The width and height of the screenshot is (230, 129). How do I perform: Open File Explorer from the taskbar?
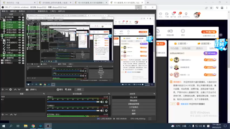(x=26, y=126)
